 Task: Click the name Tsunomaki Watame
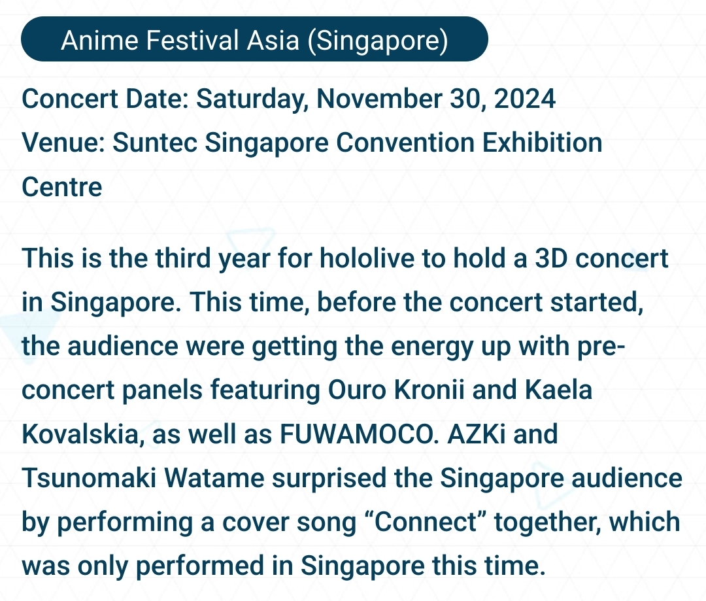tap(143, 478)
